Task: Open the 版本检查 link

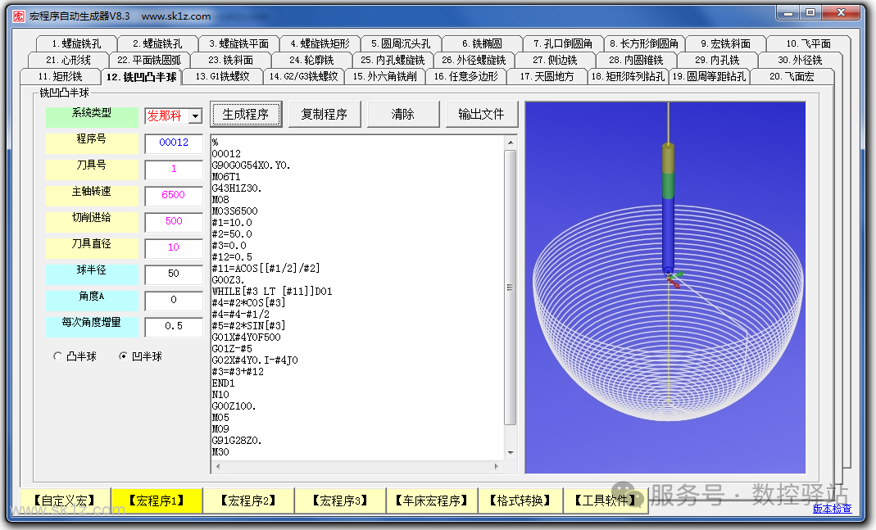Action: point(832,508)
